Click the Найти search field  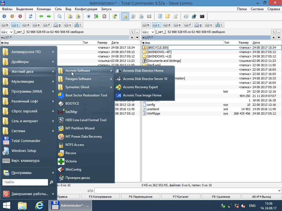point(25,182)
